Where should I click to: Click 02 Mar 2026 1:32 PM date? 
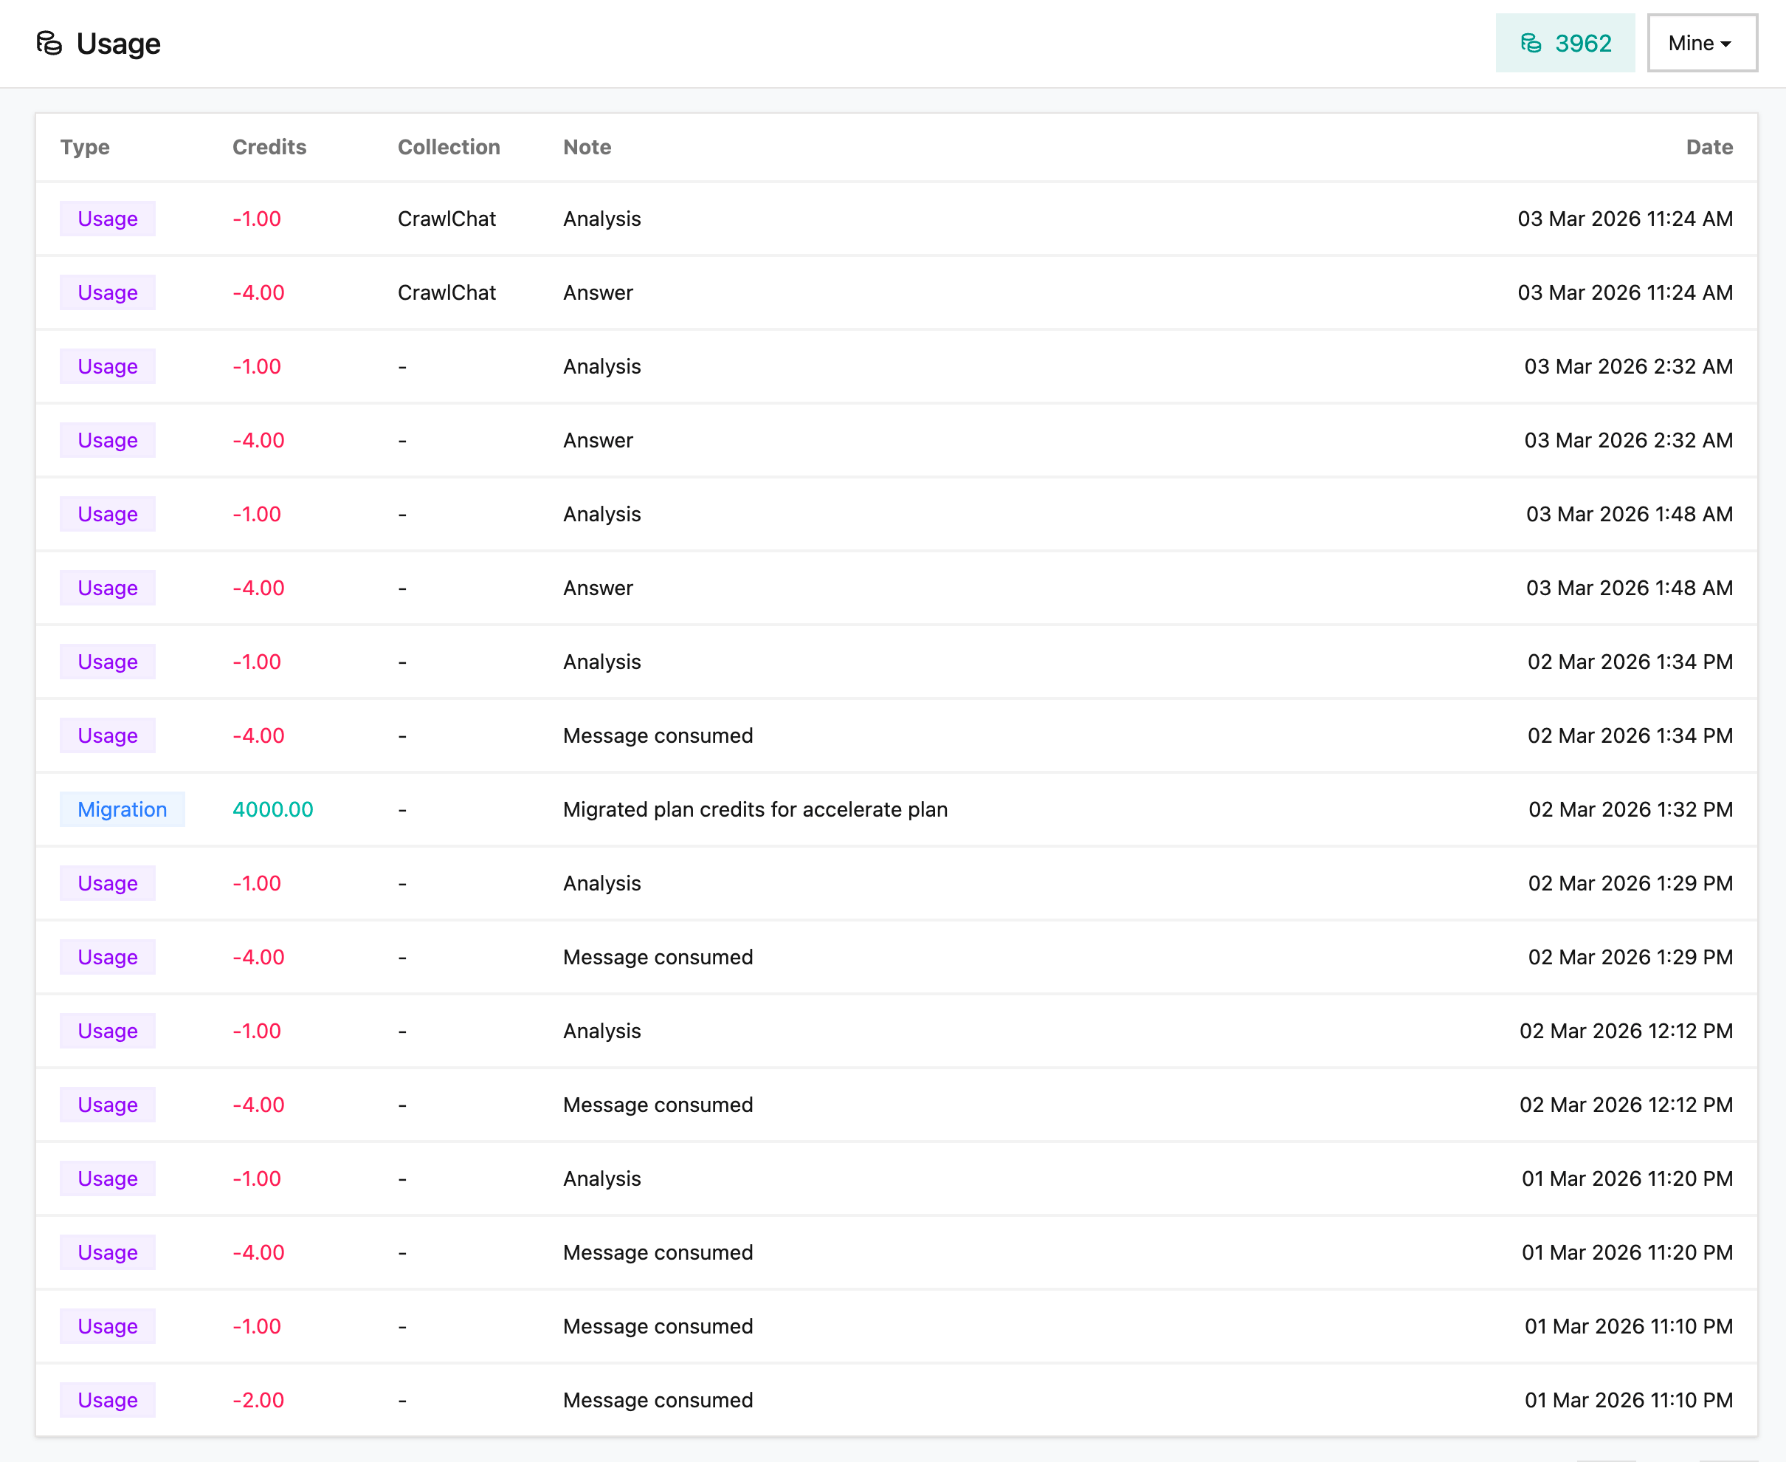click(1630, 809)
